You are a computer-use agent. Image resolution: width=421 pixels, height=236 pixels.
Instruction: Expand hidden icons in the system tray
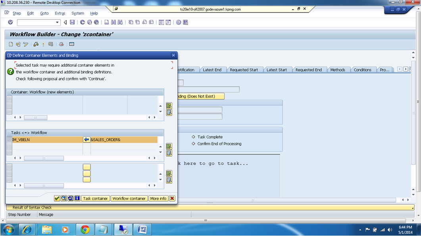pyautogui.click(x=360, y=229)
